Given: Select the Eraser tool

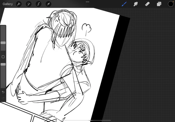Looking at the screenshot, I should 147,4.
